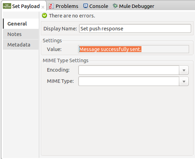The width and height of the screenshot is (195, 159).
Task: Click the 'MIME Type Settings' group title
Action: [65, 60]
